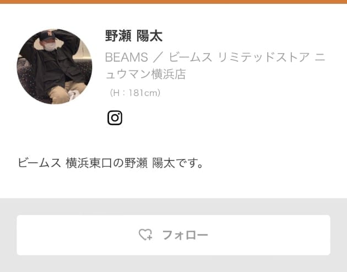Image resolution: width=347 pixels, height=272 pixels.
Task: Follow 野瀬 陽太 with the フォロー button
Action: click(x=173, y=235)
